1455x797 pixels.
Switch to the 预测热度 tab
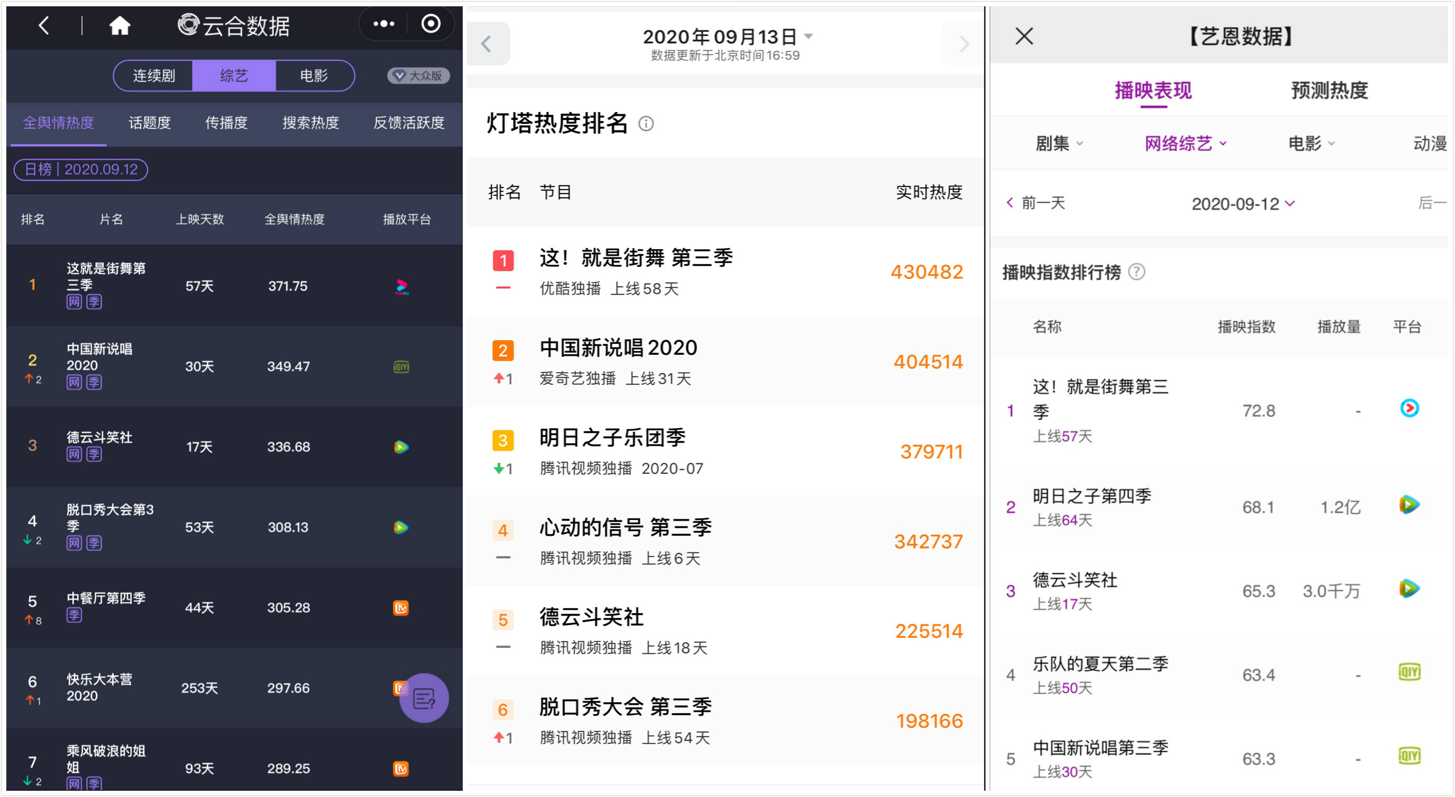1329,90
